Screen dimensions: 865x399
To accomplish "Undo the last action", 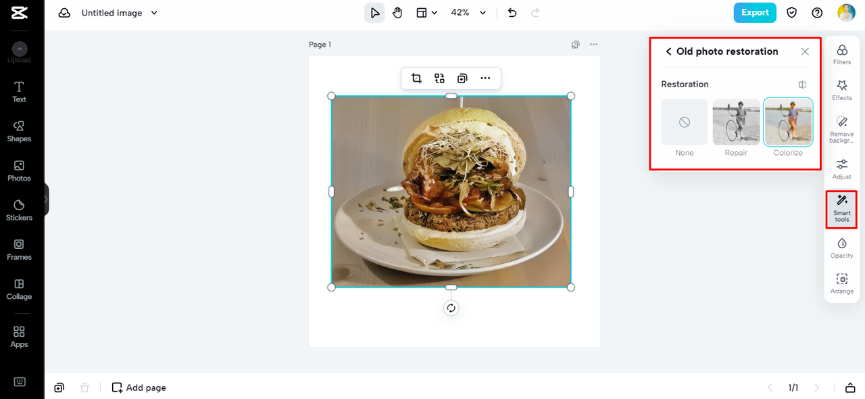I will tap(512, 13).
